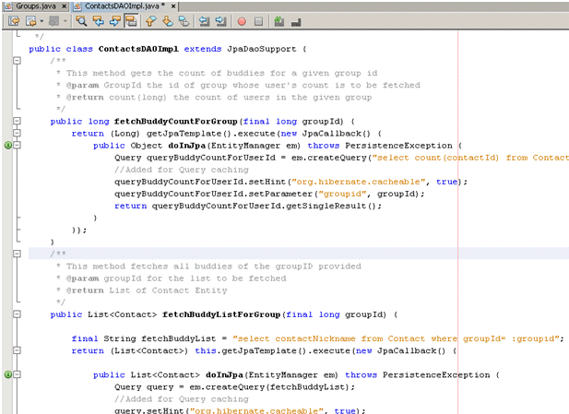The image size is (569, 414).
Task: Click the '@return List of Contact Entity' line
Action: (142, 290)
